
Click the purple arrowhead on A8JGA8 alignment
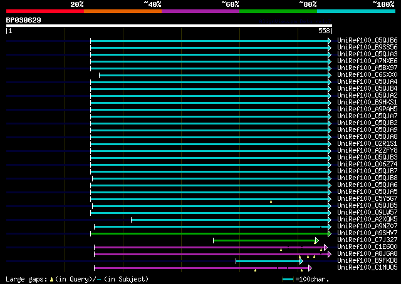click(x=330, y=254)
